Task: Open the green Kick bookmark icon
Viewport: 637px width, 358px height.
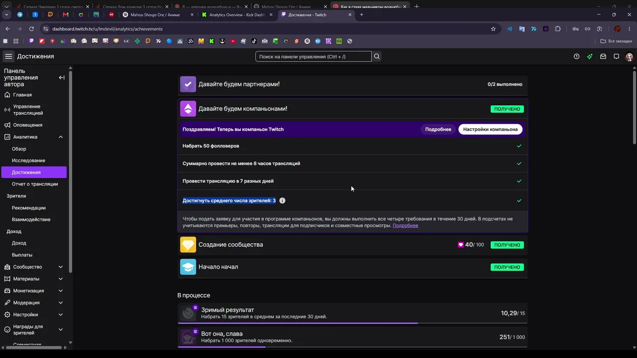Action: click(x=212, y=41)
